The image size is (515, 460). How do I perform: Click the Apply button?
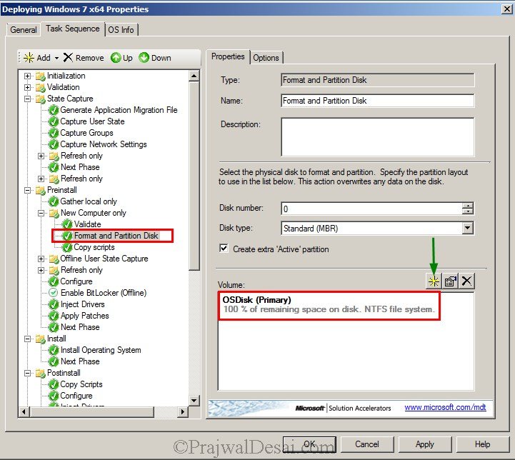point(425,444)
